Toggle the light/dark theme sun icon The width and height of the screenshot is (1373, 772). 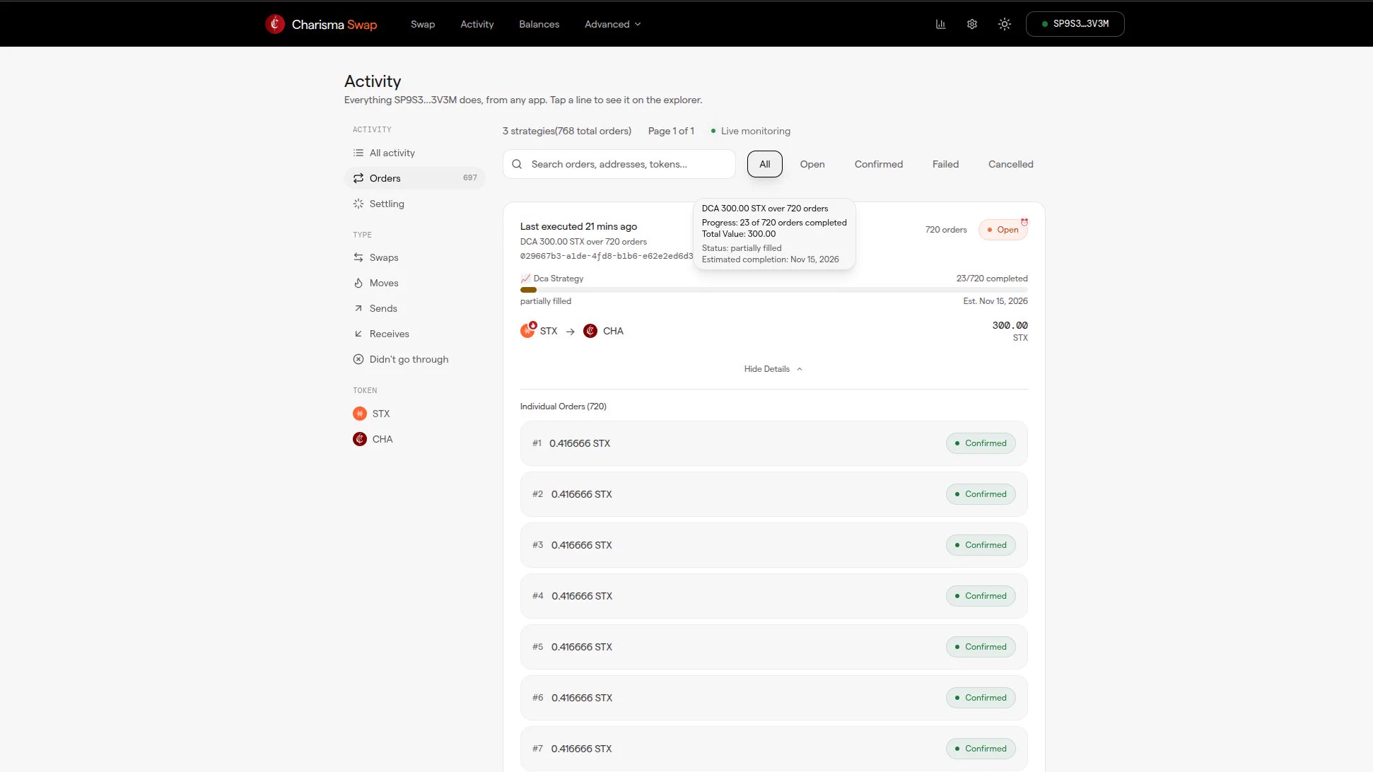click(1005, 24)
